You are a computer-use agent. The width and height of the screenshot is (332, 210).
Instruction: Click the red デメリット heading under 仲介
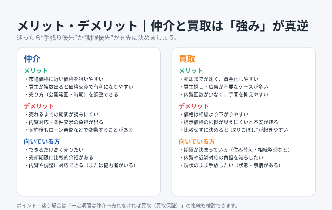coord(39,106)
